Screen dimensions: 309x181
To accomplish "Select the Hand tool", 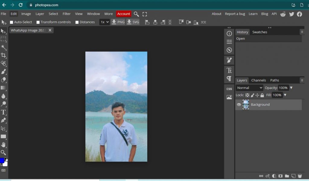I will click(x=3, y=144).
